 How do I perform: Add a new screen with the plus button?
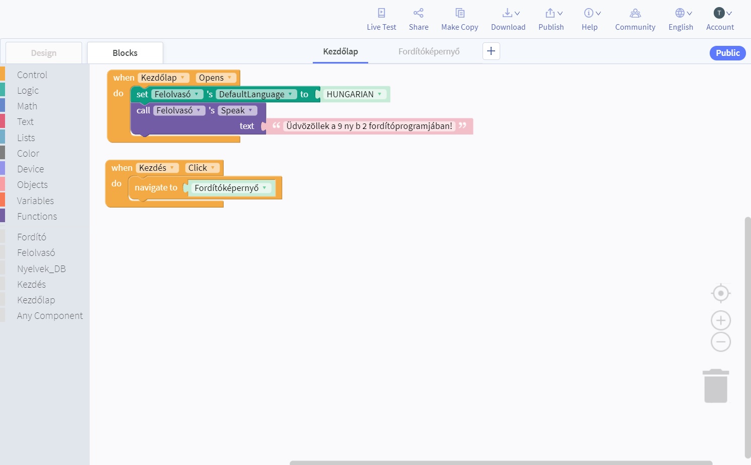[x=491, y=51]
